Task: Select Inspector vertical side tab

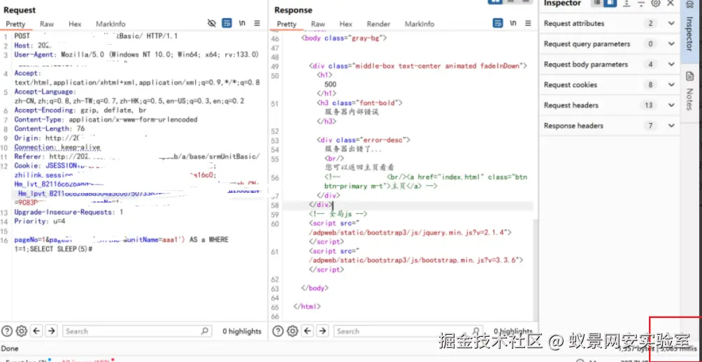Action: point(690,31)
